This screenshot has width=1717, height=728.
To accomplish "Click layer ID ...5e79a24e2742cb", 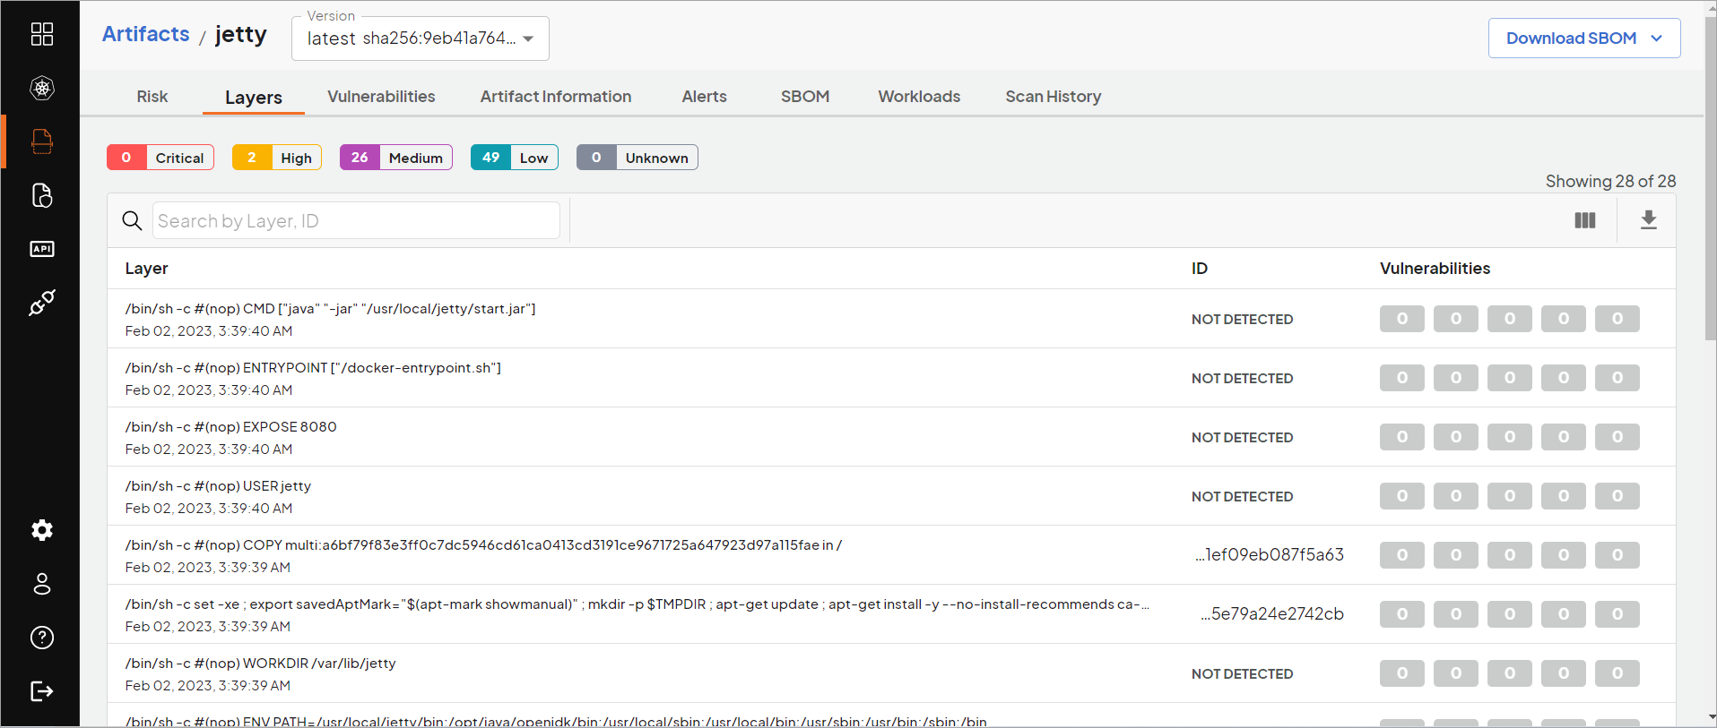I will point(1272,614).
